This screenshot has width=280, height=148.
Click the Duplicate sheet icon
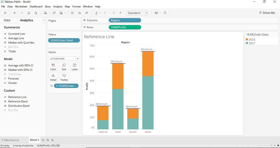[54, 13]
